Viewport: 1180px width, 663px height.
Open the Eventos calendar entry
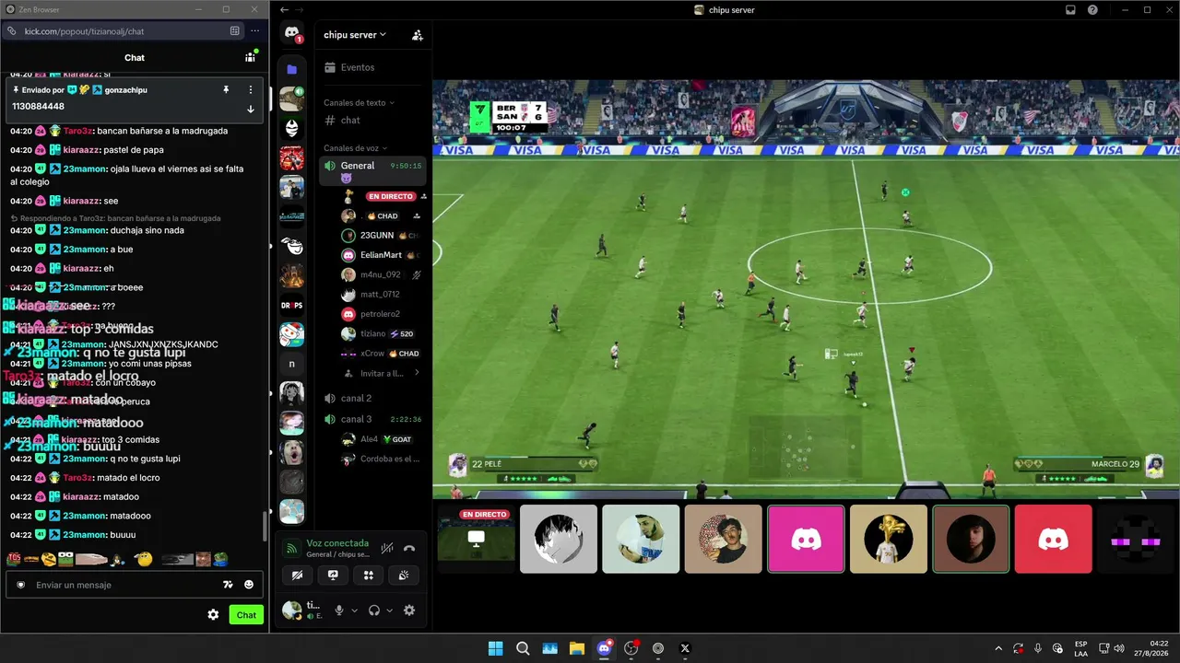click(x=372, y=67)
